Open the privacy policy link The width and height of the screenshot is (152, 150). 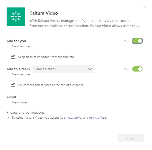pos(73,118)
